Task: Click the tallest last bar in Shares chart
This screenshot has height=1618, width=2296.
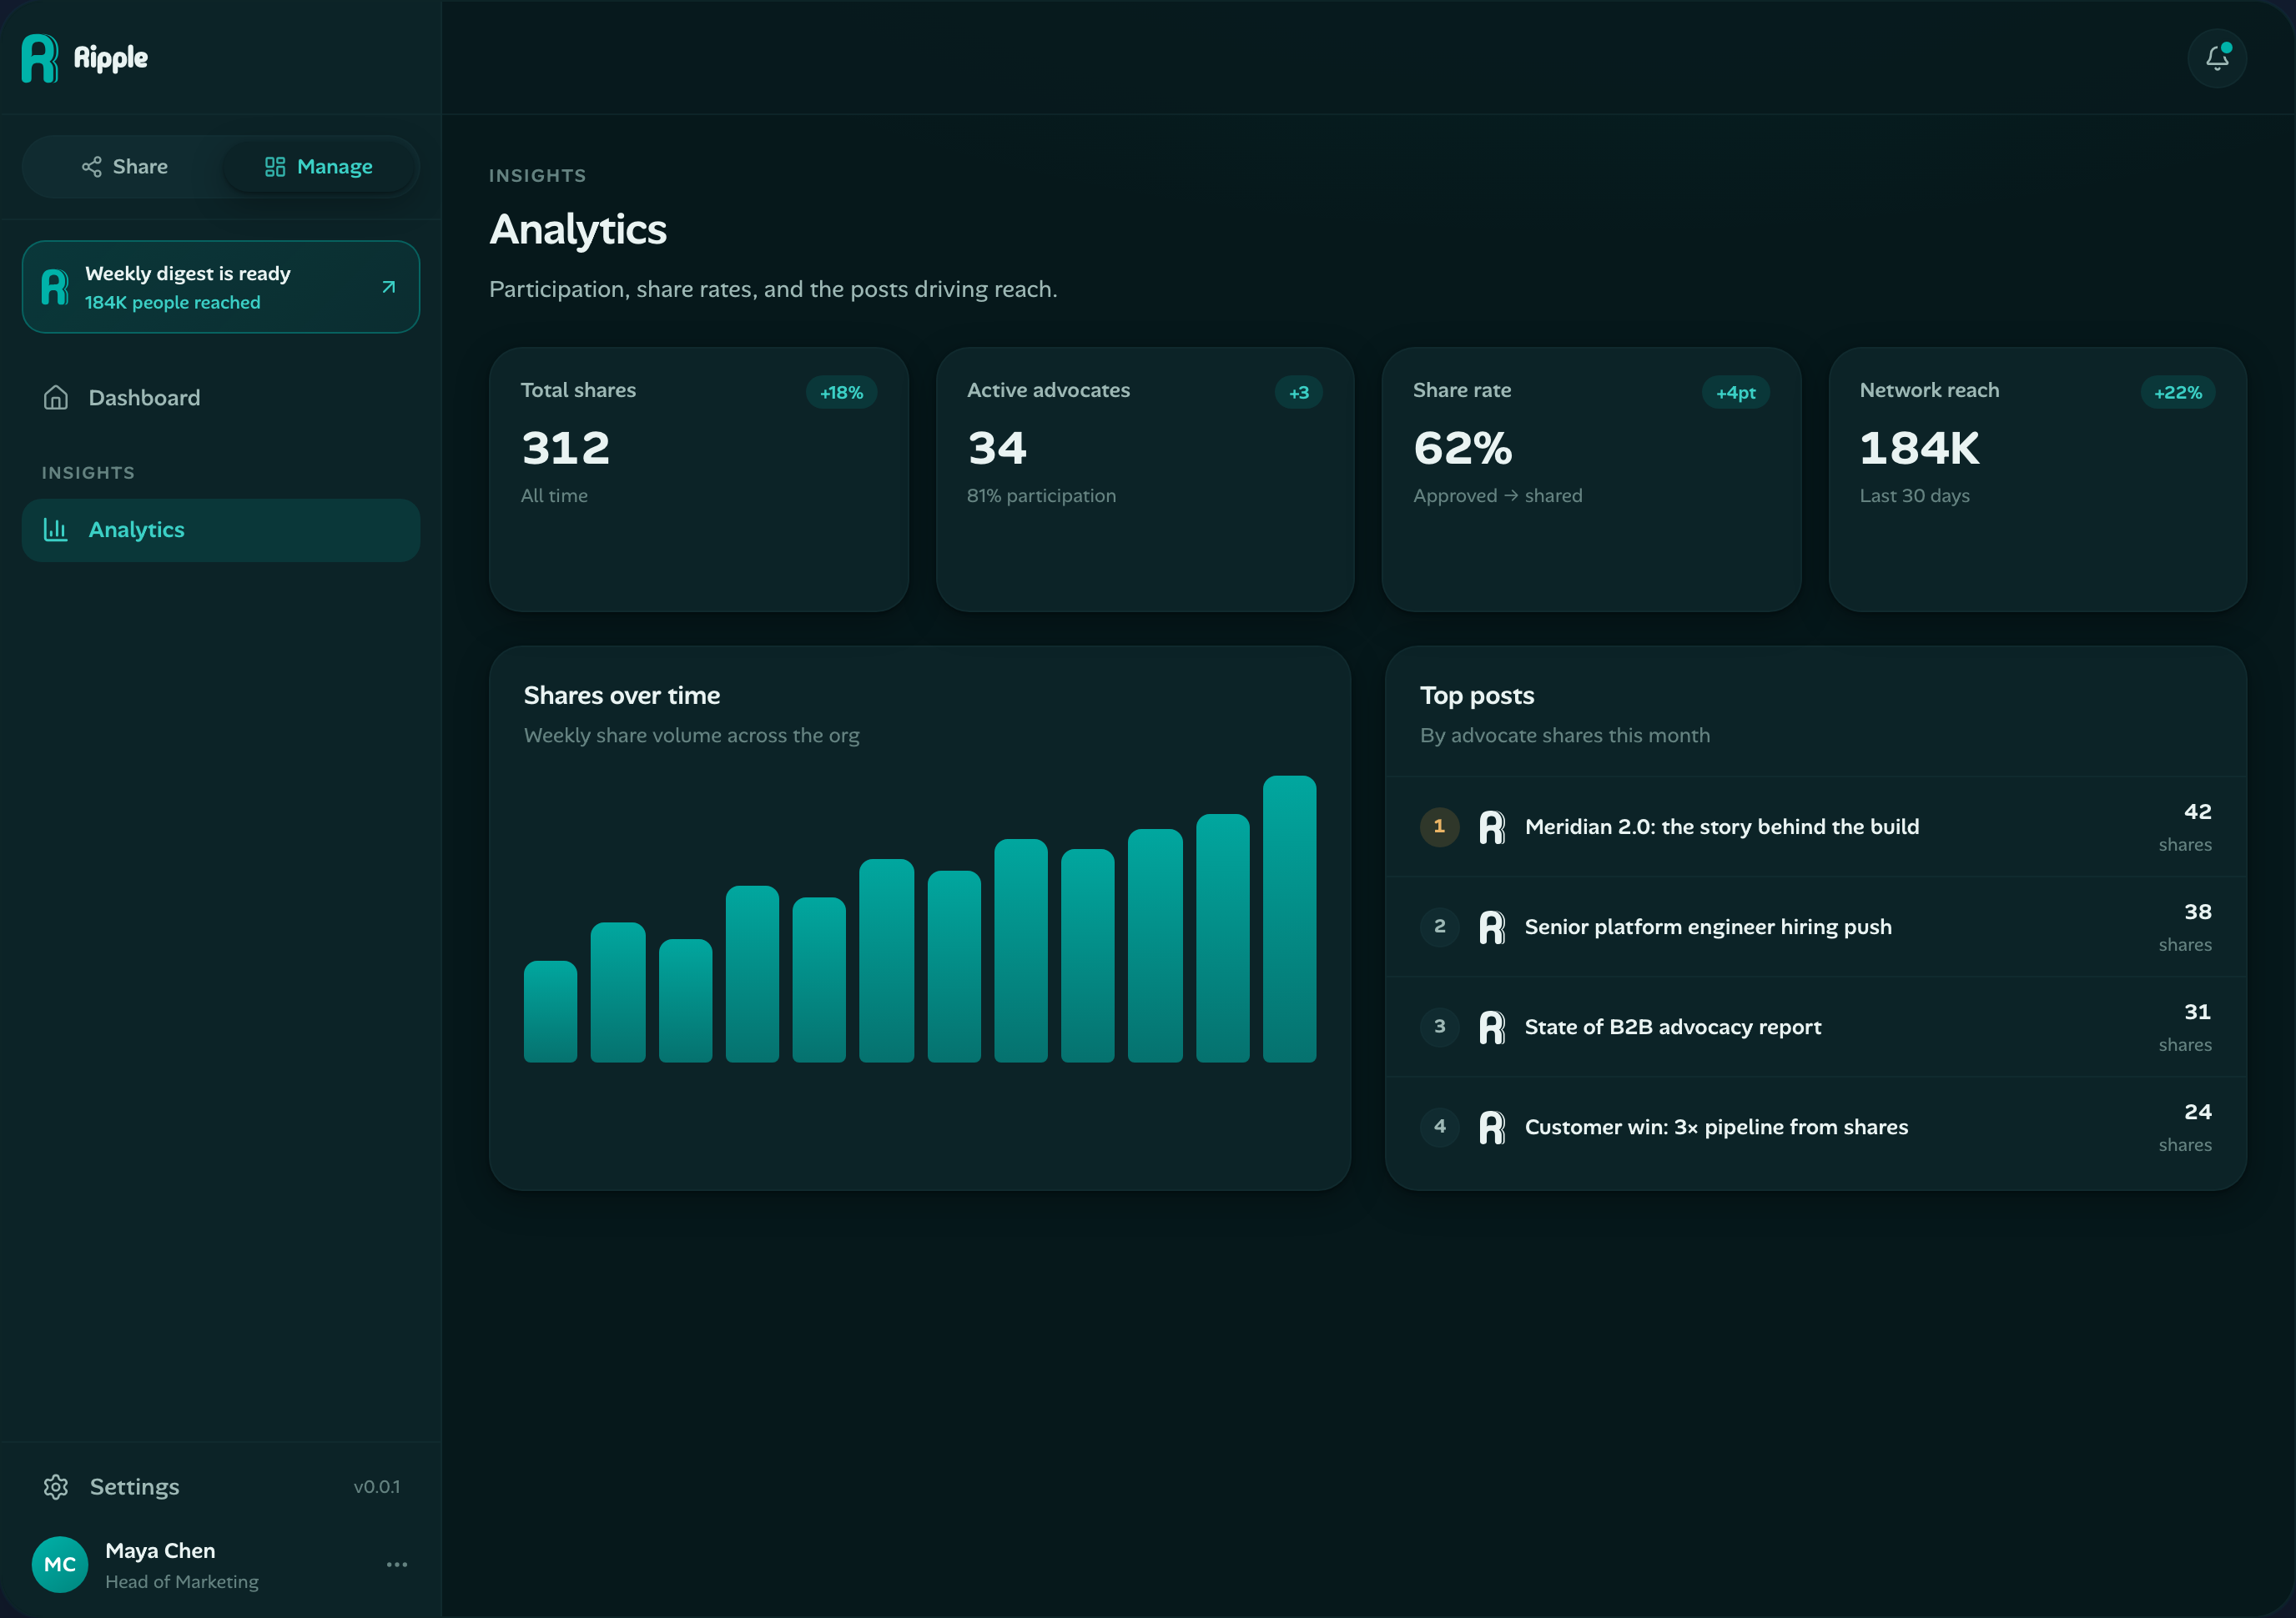Action: (1290, 918)
